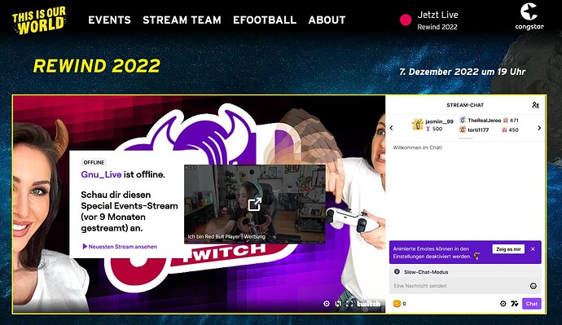Screen dimensions: 562x325
Task: Click the red live indicator dot
Action: tap(406, 20)
